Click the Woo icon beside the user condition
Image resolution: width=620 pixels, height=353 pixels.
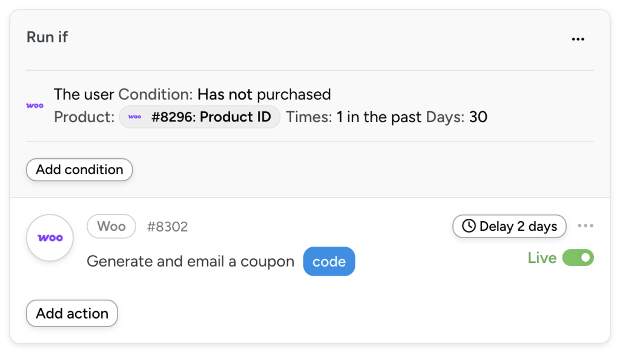35,105
